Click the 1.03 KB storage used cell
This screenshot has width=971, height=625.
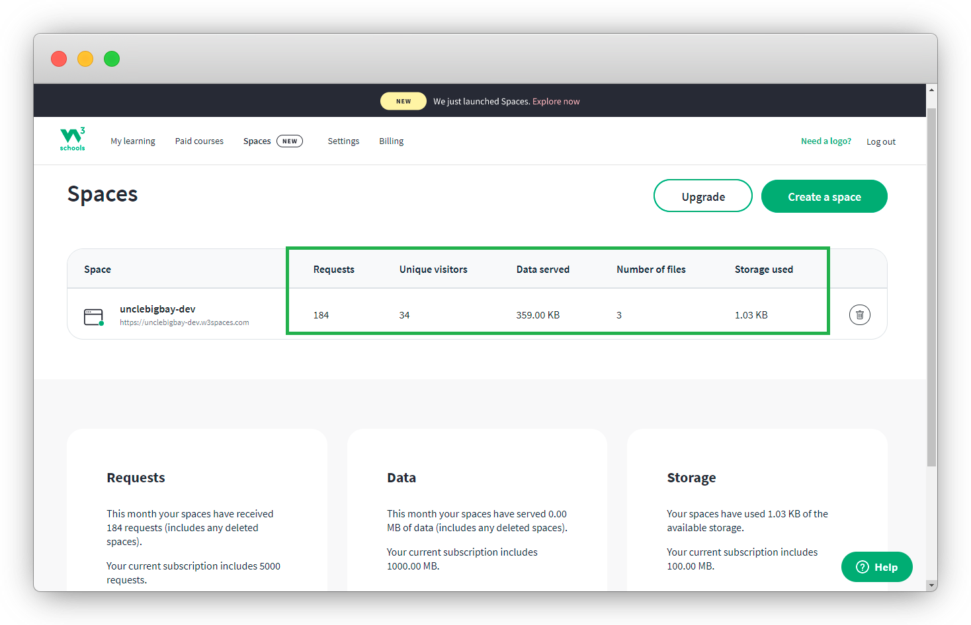[751, 315]
